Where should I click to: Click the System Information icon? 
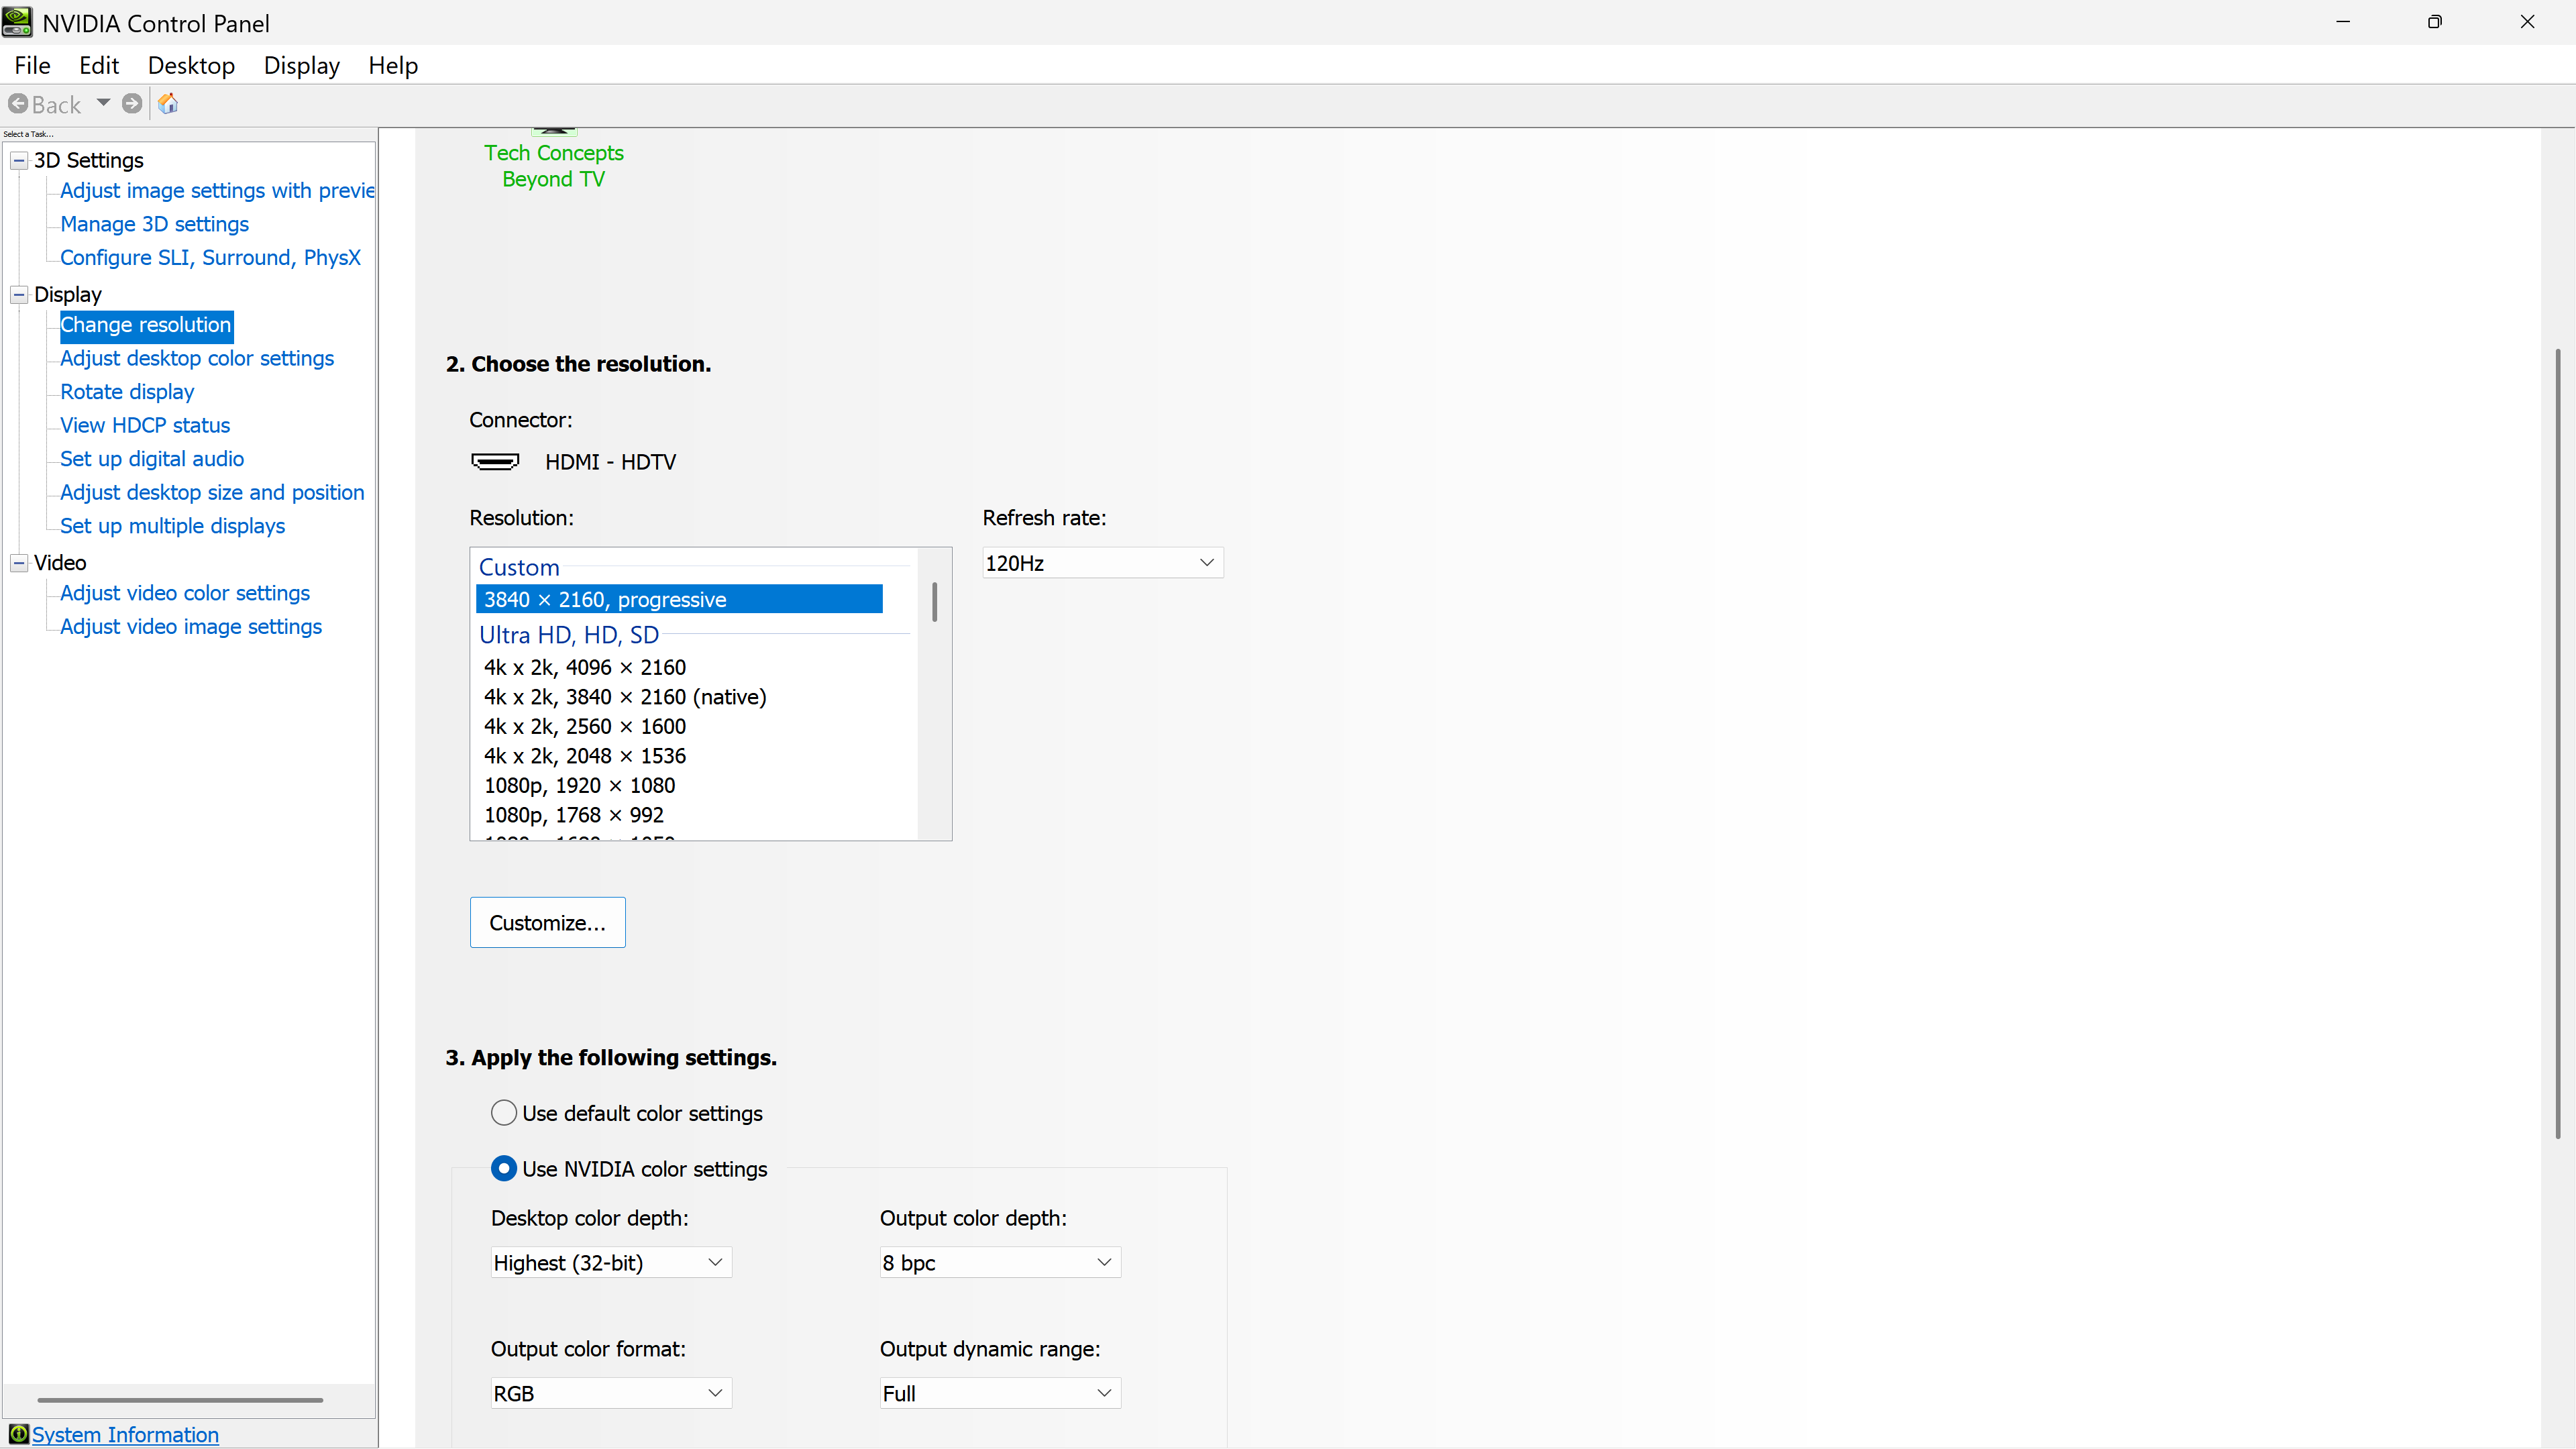coord(18,1434)
